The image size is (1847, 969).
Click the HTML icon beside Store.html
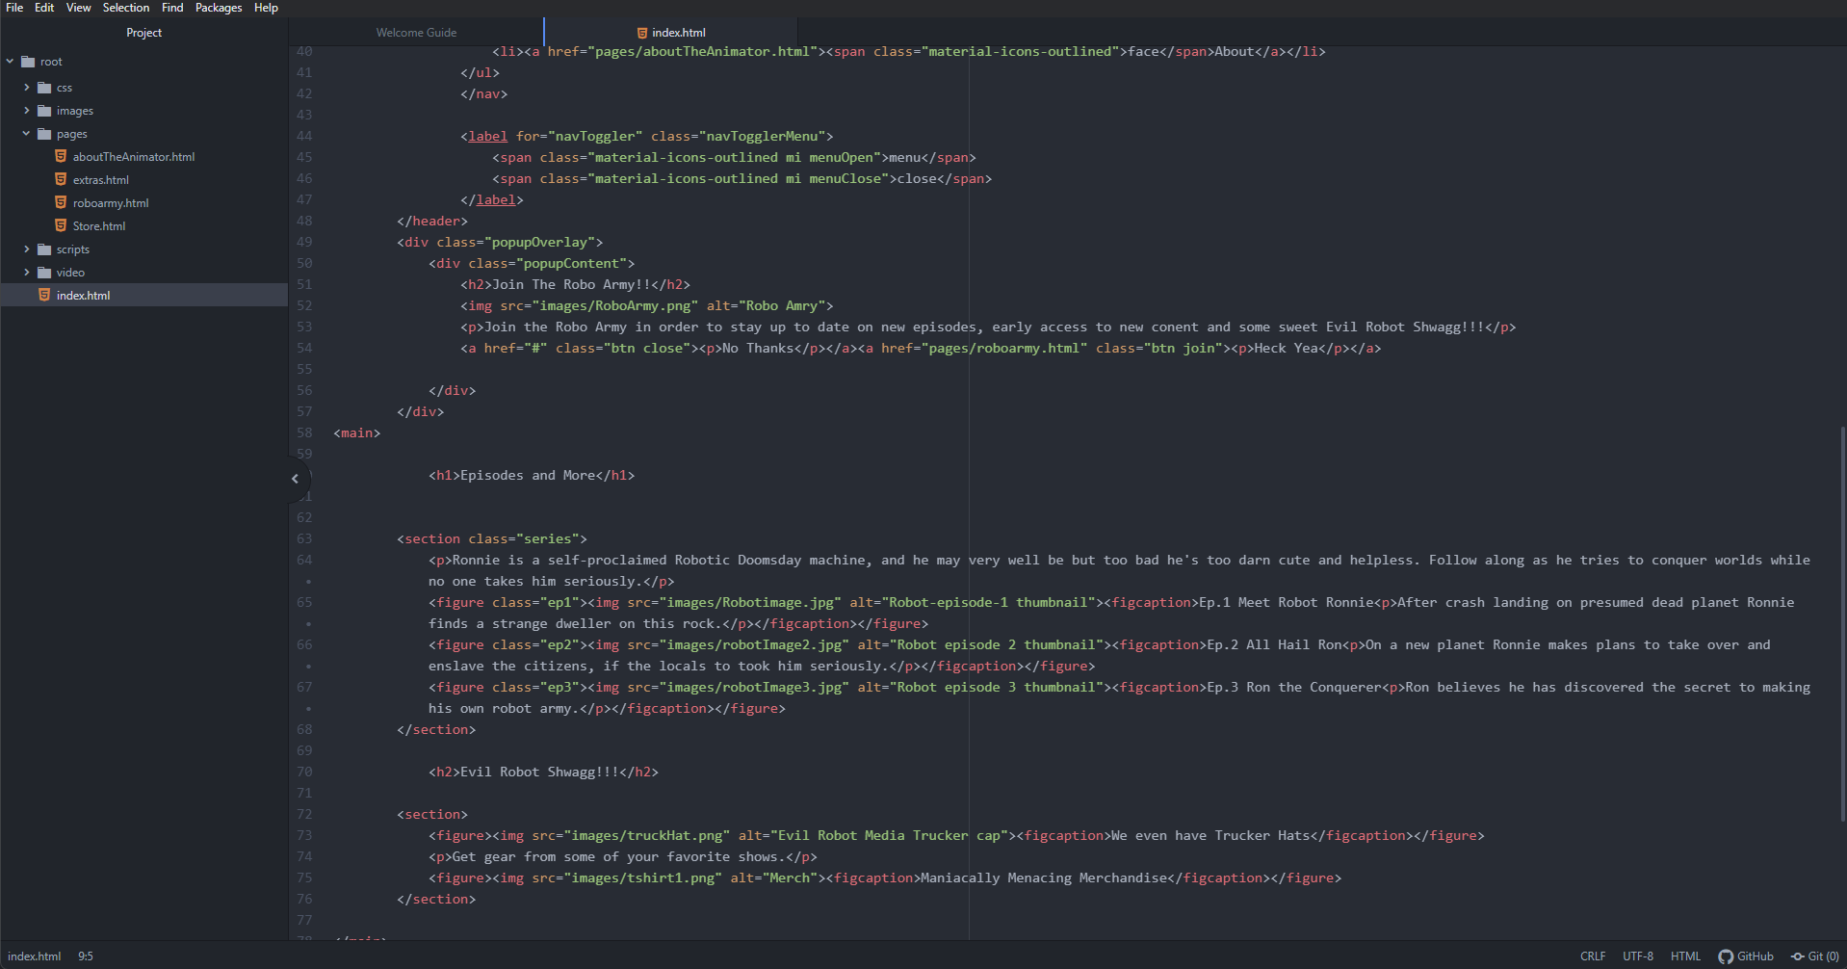pos(61,225)
